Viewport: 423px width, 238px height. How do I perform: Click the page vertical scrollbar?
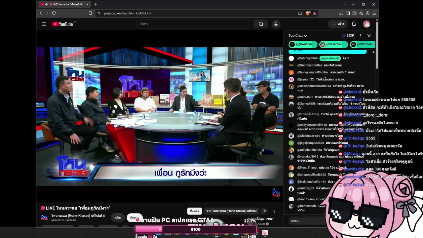tap(377, 45)
